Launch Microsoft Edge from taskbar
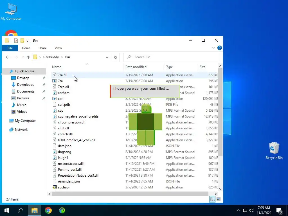The image size is (288, 216). pos(62,210)
